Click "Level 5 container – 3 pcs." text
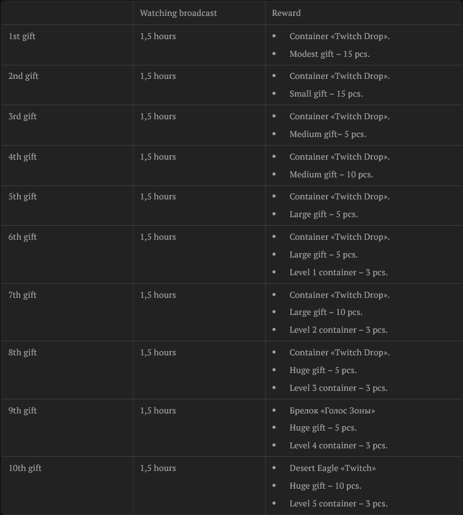The image size is (463, 515). pos(338,503)
